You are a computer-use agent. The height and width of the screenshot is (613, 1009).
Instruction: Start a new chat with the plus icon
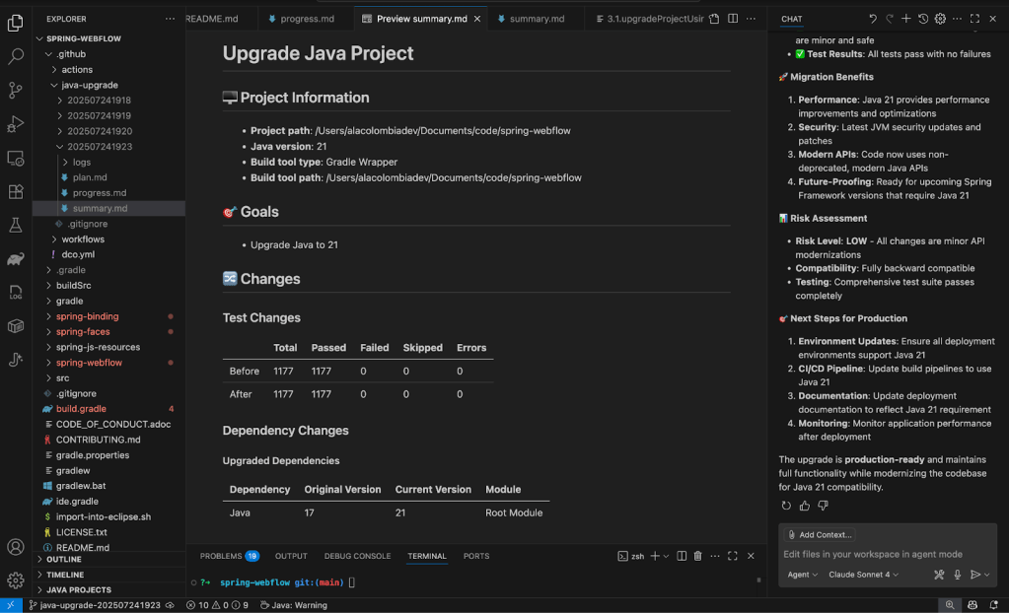click(906, 18)
